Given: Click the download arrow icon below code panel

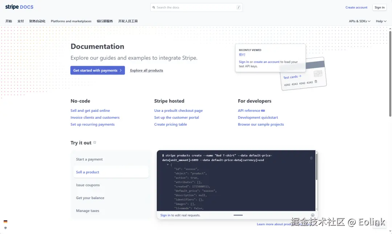Looking at the screenshot, I should (313, 215).
